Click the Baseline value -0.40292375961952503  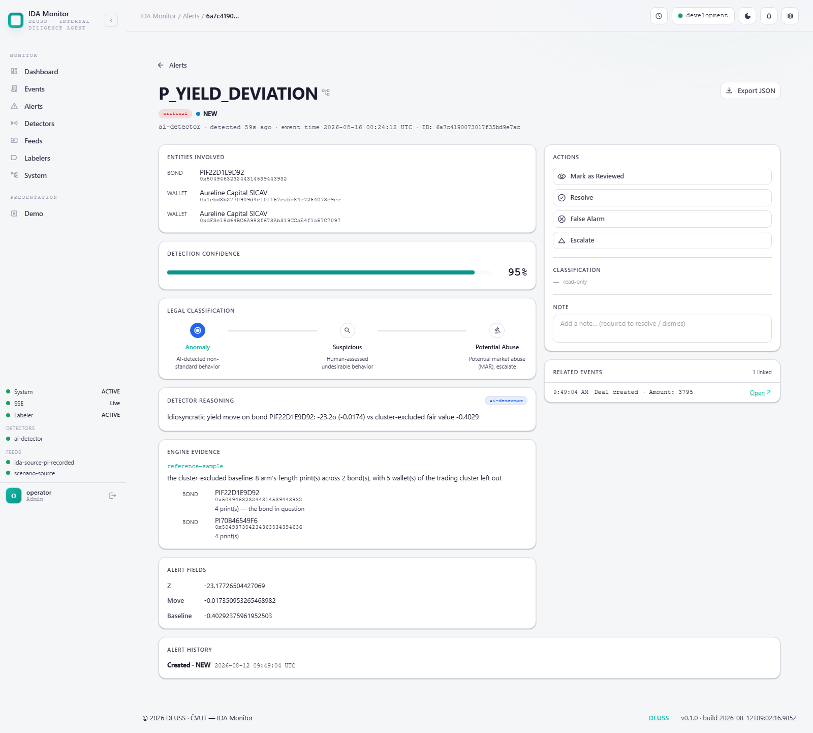coord(238,616)
